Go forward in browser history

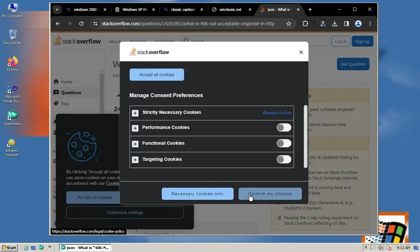pos(69,24)
